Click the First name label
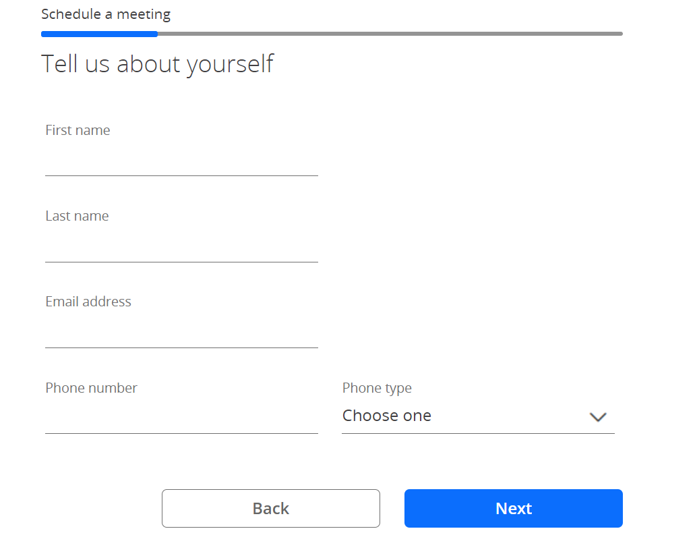The image size is (695, 558). coord(78,130)
